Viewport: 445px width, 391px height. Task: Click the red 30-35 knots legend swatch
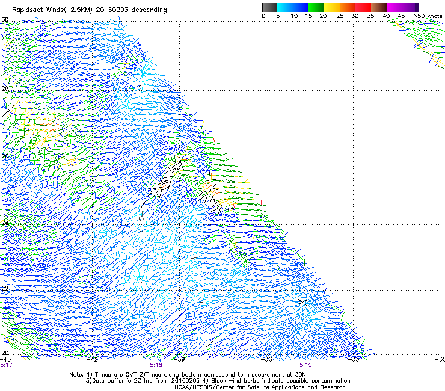(363, 7)
